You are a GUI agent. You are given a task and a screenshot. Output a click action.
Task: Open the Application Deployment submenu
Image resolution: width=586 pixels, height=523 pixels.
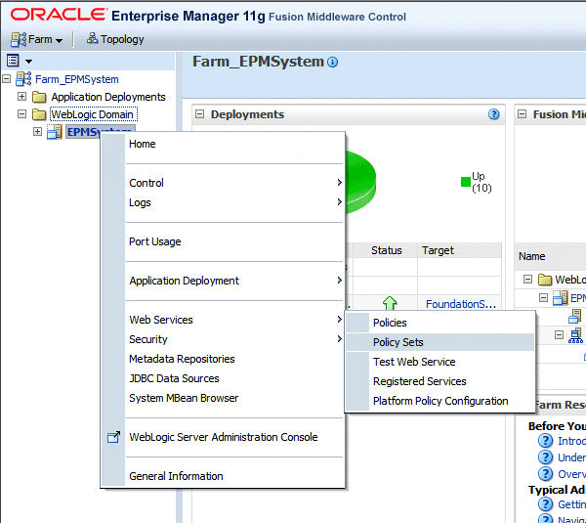[234, 281]
